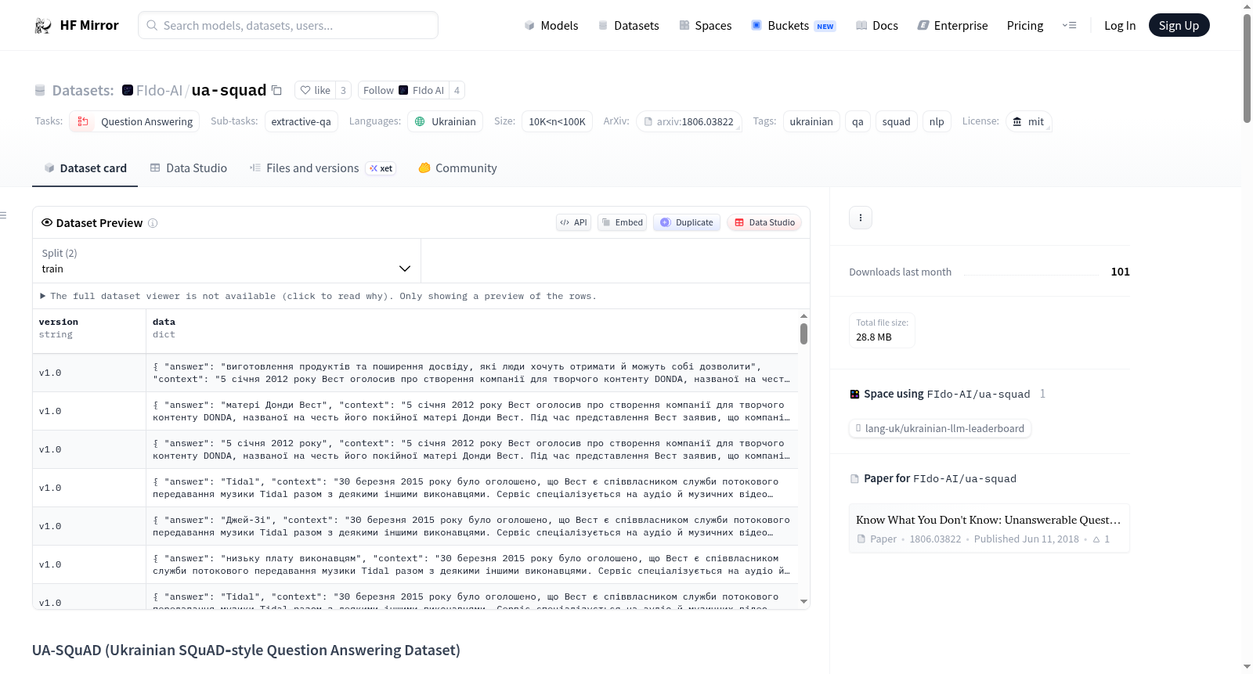
Task: Open the info icon beside Dataset Preview
Action: 153,223
